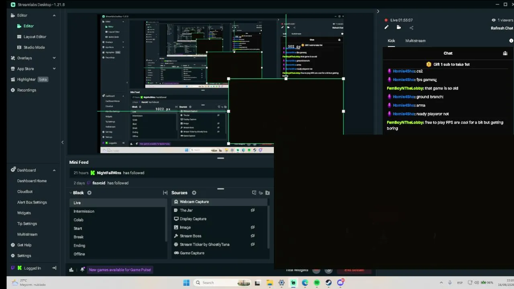Select the Display Capture source
Viewport: 514px width, 289px height.
(220, 219)
